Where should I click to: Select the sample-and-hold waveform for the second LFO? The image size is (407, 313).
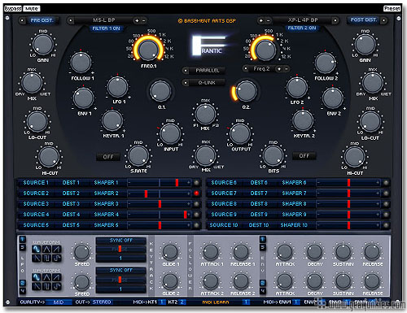pos(56,286)
